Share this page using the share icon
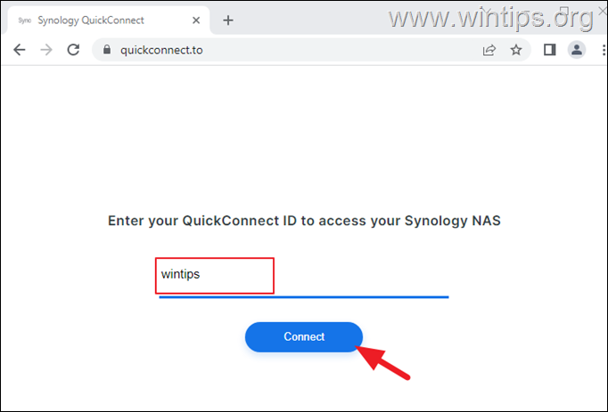Screen dimensions: 608x412 [x=489, y=50]
